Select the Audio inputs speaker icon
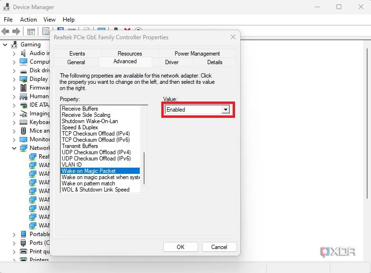Screen dimensions: 371x273 (x=23, y=53)
